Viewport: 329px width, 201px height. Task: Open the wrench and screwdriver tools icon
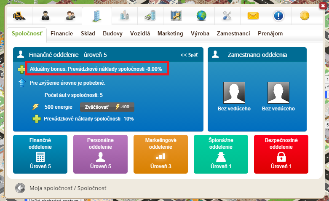click(227, 16)
